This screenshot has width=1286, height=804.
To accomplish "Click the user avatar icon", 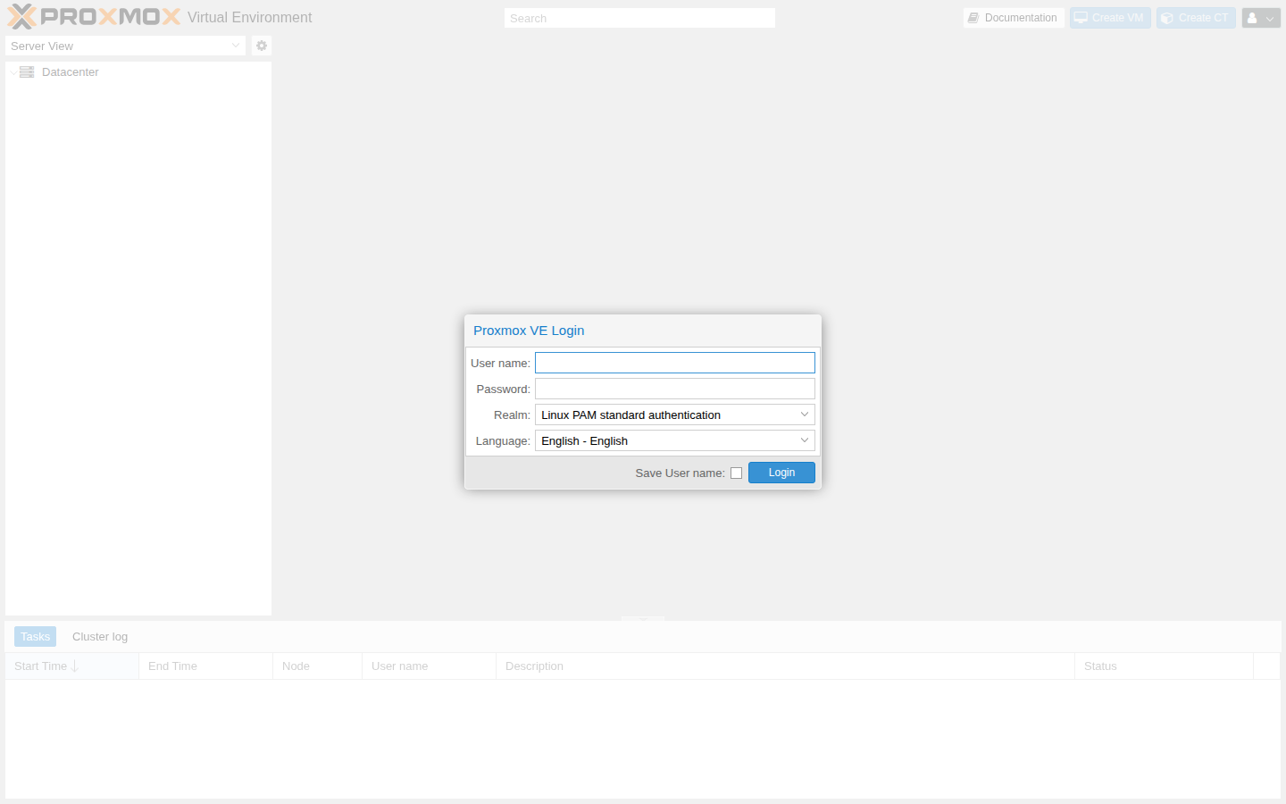I will pos(1254,17).
